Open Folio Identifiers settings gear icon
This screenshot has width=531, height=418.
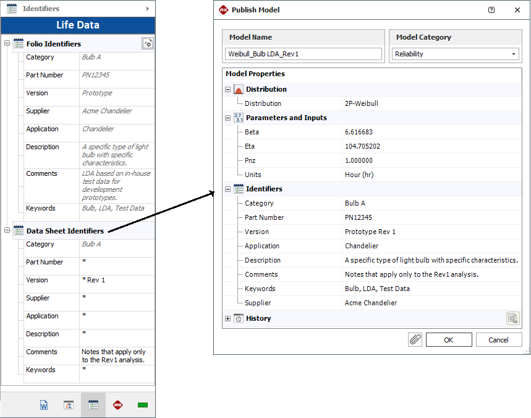[x=147, y=43]
